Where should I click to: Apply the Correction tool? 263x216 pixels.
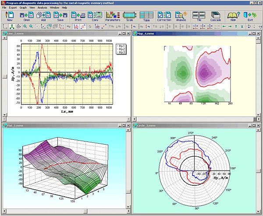click(x=164, y=17)
